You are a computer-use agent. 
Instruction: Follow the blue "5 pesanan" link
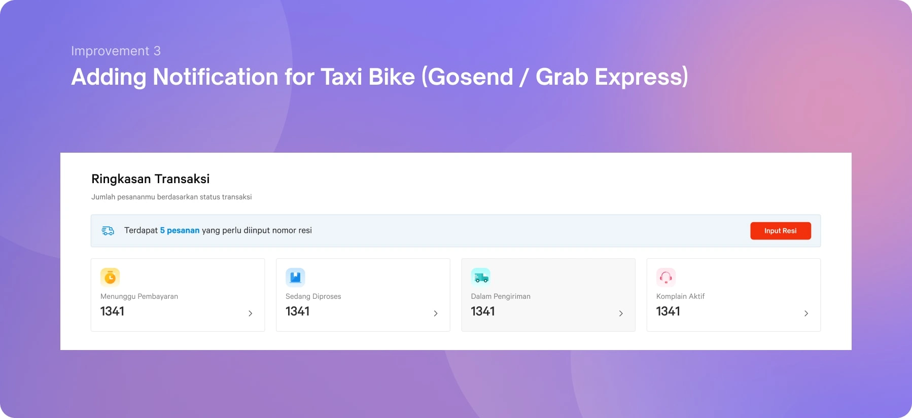[x=180, y=230]
